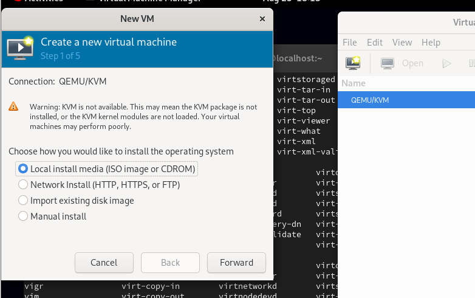Click the Pause toolbar icon
Screen dimensions: 475x298
[472, 63]
